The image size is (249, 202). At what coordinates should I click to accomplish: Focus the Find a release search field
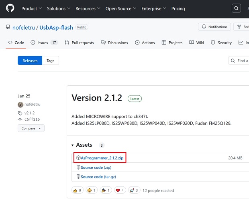point(239,61)
